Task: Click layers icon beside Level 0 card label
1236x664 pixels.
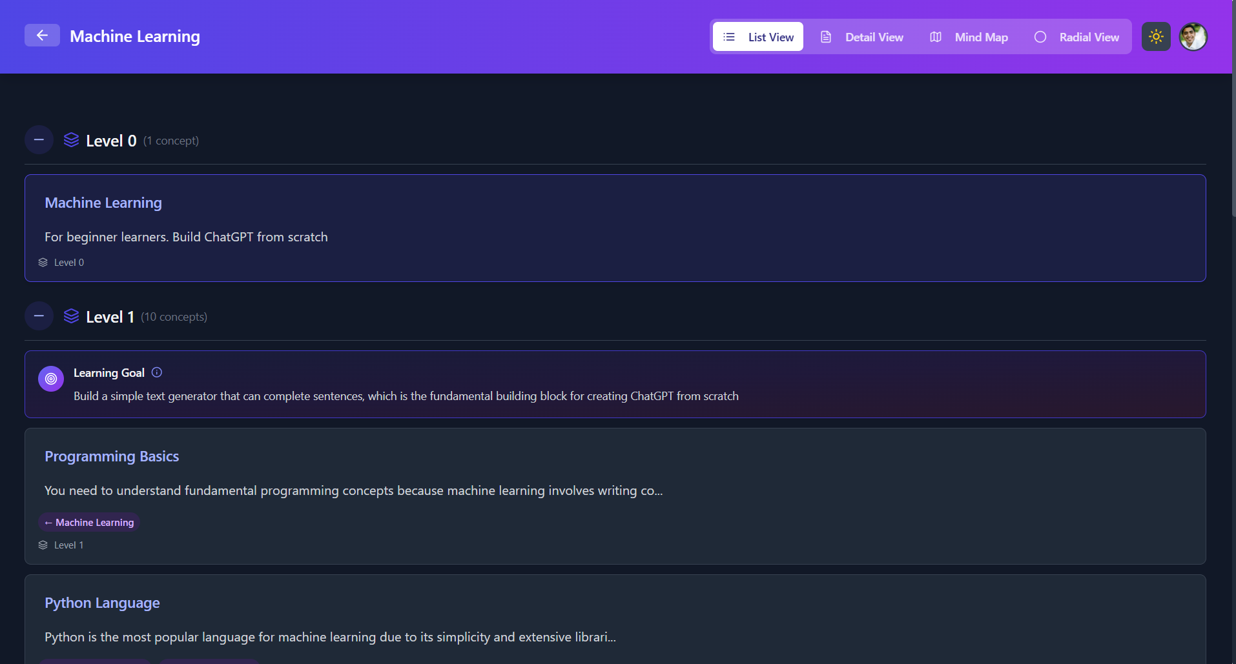Action: [x=43, y=263]
